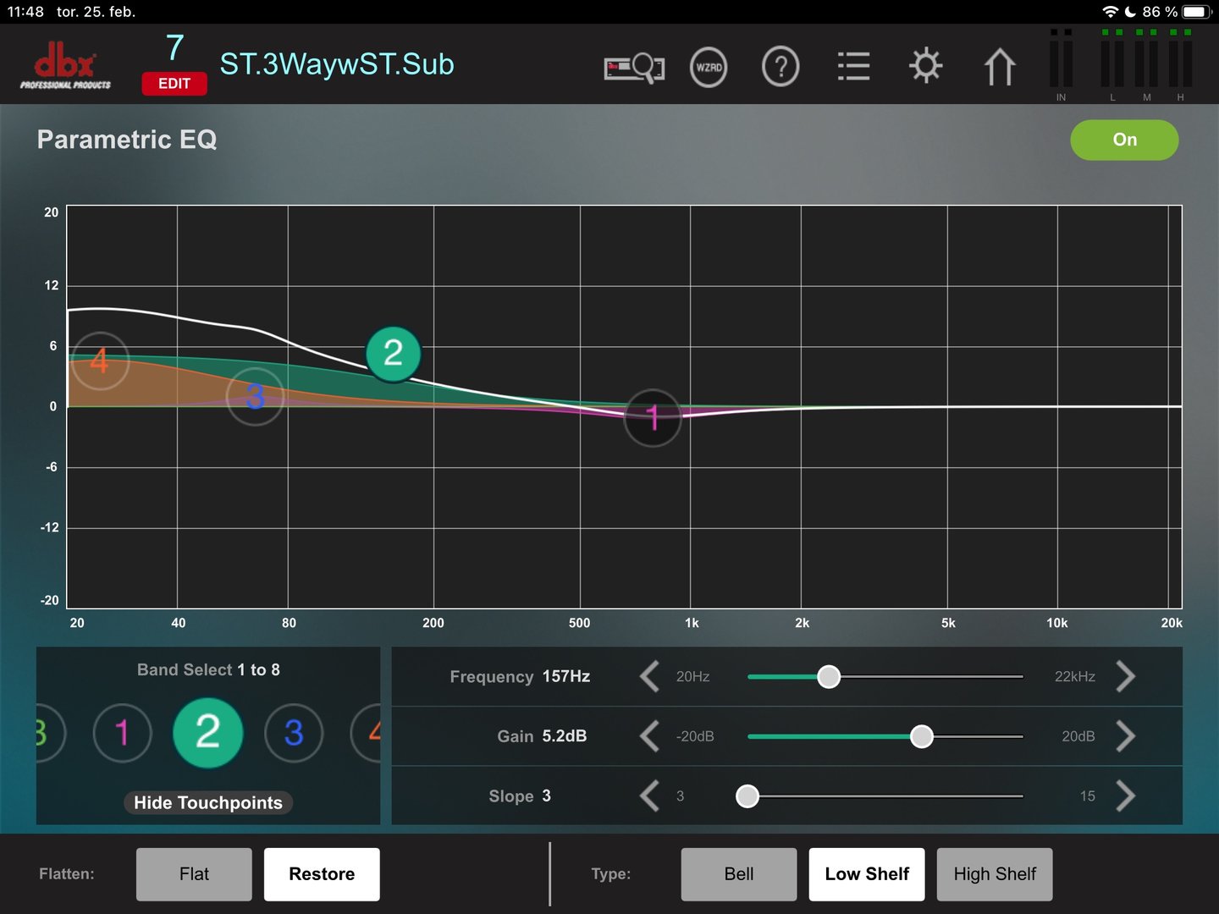
Task: Increase Gain with the right chevron
Action: 1125,736
